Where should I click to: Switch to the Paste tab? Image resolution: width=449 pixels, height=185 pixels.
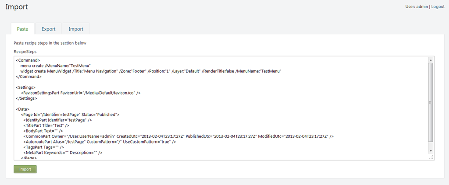[22, 29]
